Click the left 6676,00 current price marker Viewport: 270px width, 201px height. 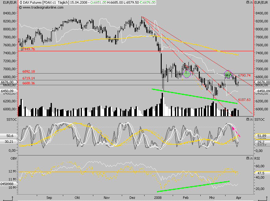(x=9, y=82)
